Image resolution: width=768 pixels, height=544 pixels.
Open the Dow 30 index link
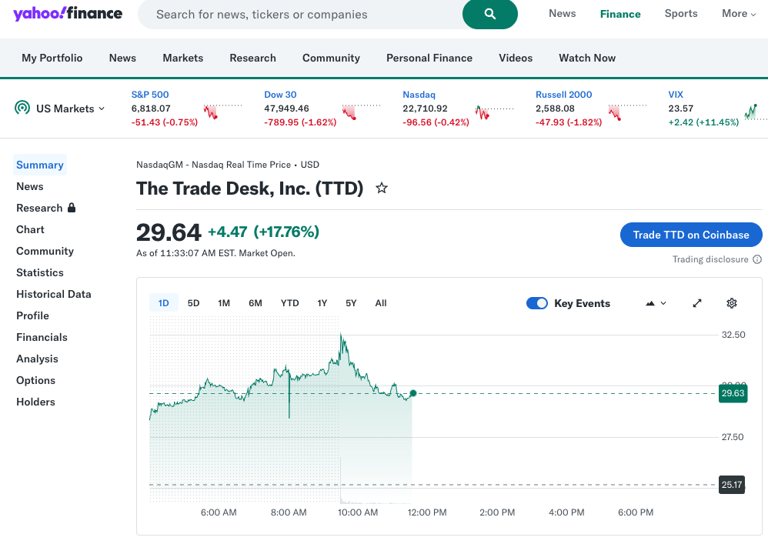(x=280, y=95)
